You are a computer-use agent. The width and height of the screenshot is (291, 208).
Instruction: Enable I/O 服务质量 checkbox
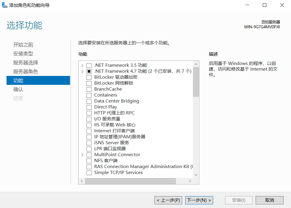[89, 119]
